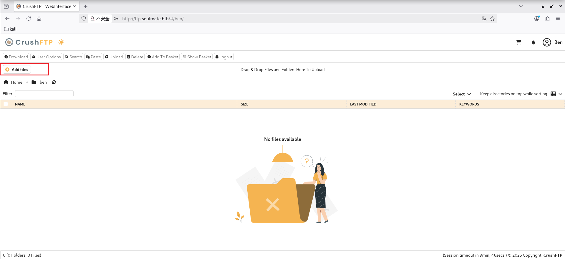This screenshot has width=565, height=259.
Task: Click the notifications bell icon
Action: [x=533, y=42]
